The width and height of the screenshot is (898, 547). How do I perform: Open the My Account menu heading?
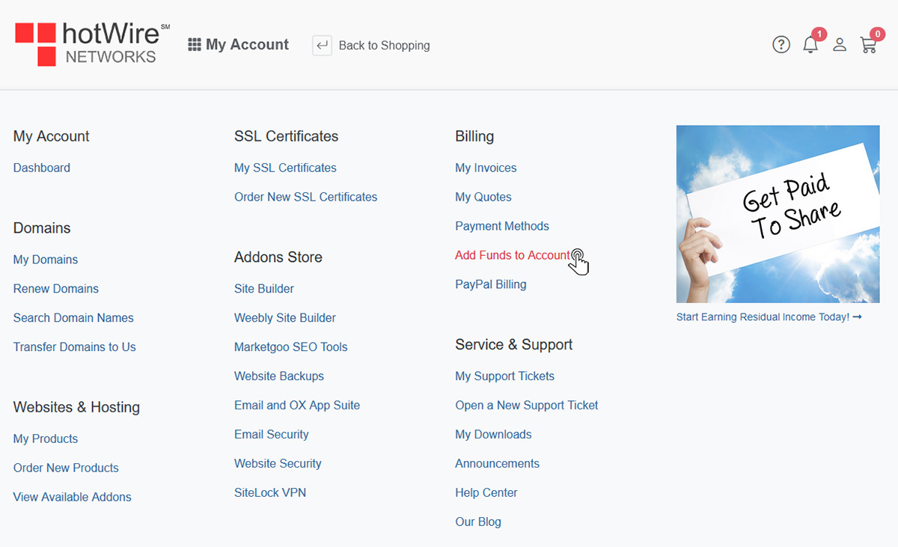point(247,44)
